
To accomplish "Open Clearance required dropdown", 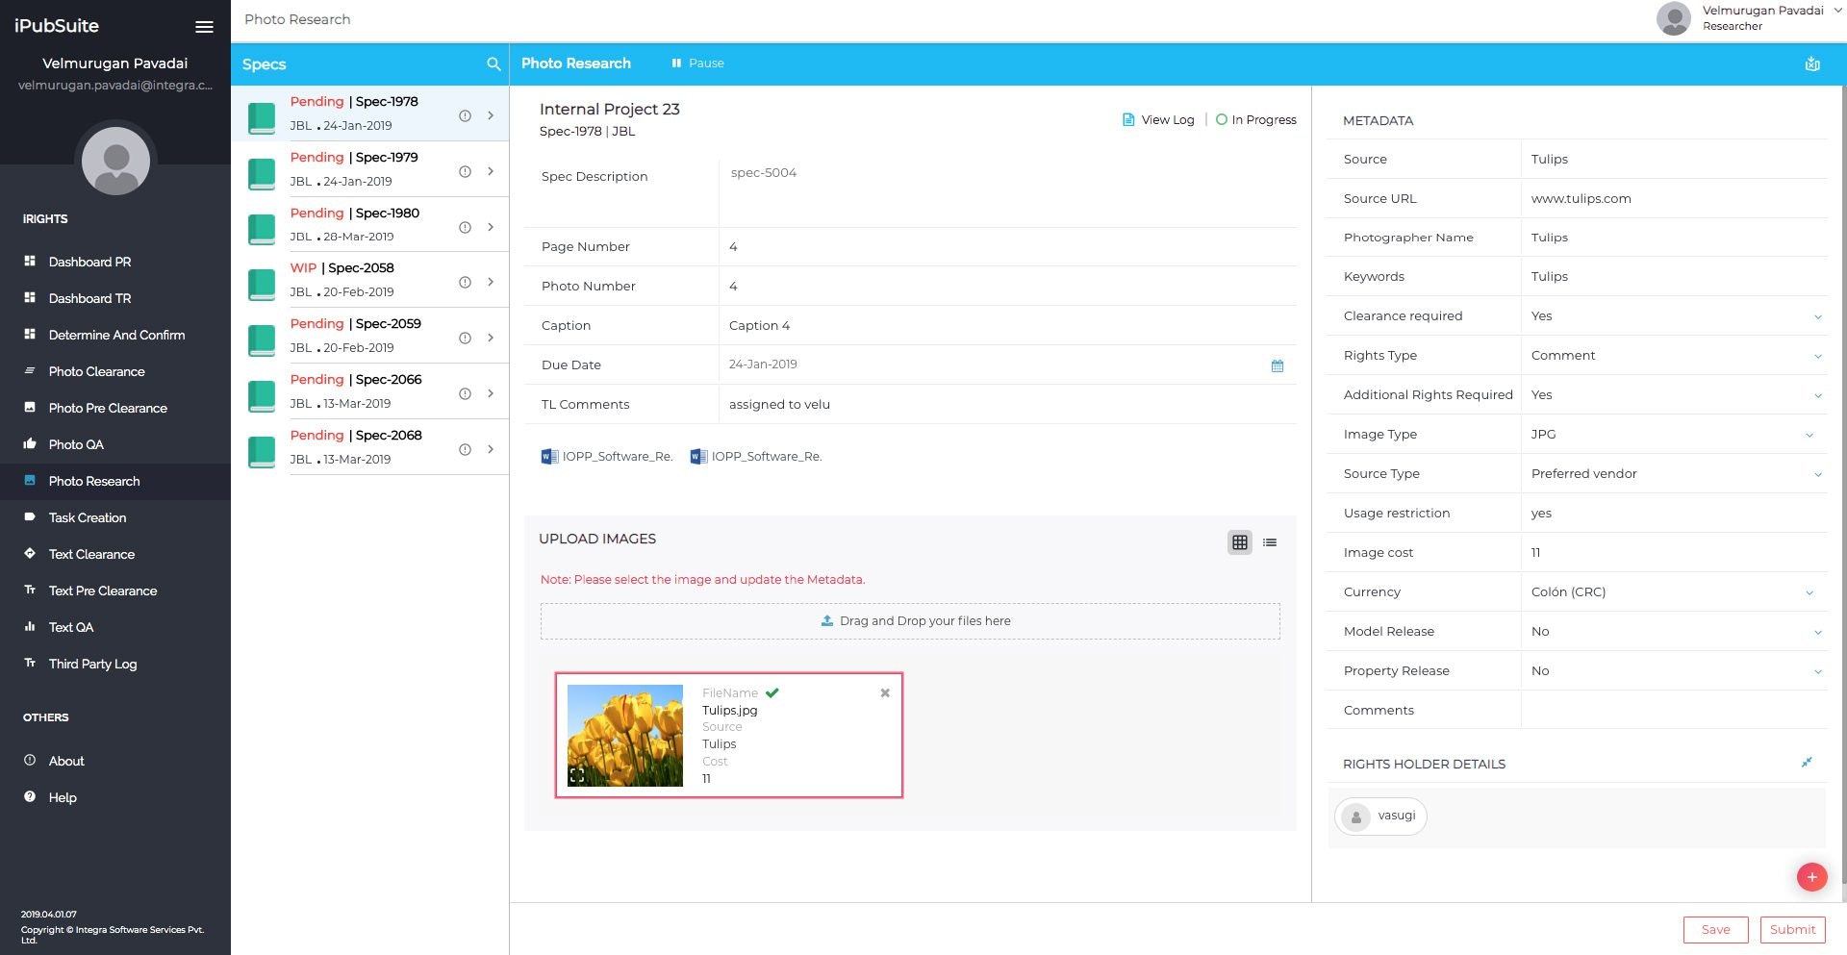I will click(x=1674, y=316).
